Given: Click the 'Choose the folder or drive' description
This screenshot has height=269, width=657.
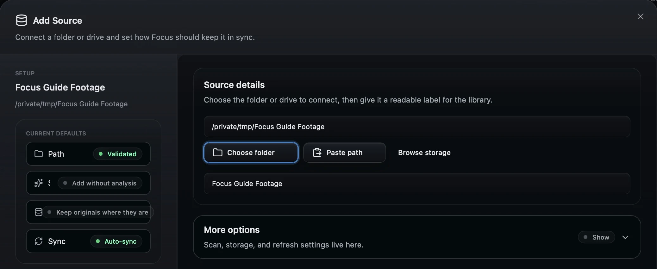Looking at the screenshot, I should tap(348, 100).
